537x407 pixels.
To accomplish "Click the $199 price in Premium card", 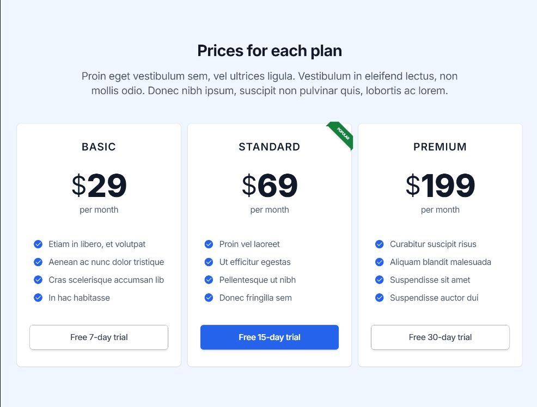I will 440,186.
